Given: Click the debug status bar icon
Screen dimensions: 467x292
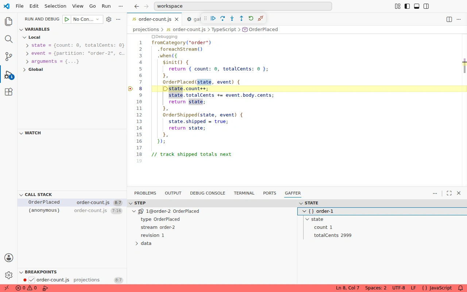Looking at the screenshot, I should click(45, 288).
